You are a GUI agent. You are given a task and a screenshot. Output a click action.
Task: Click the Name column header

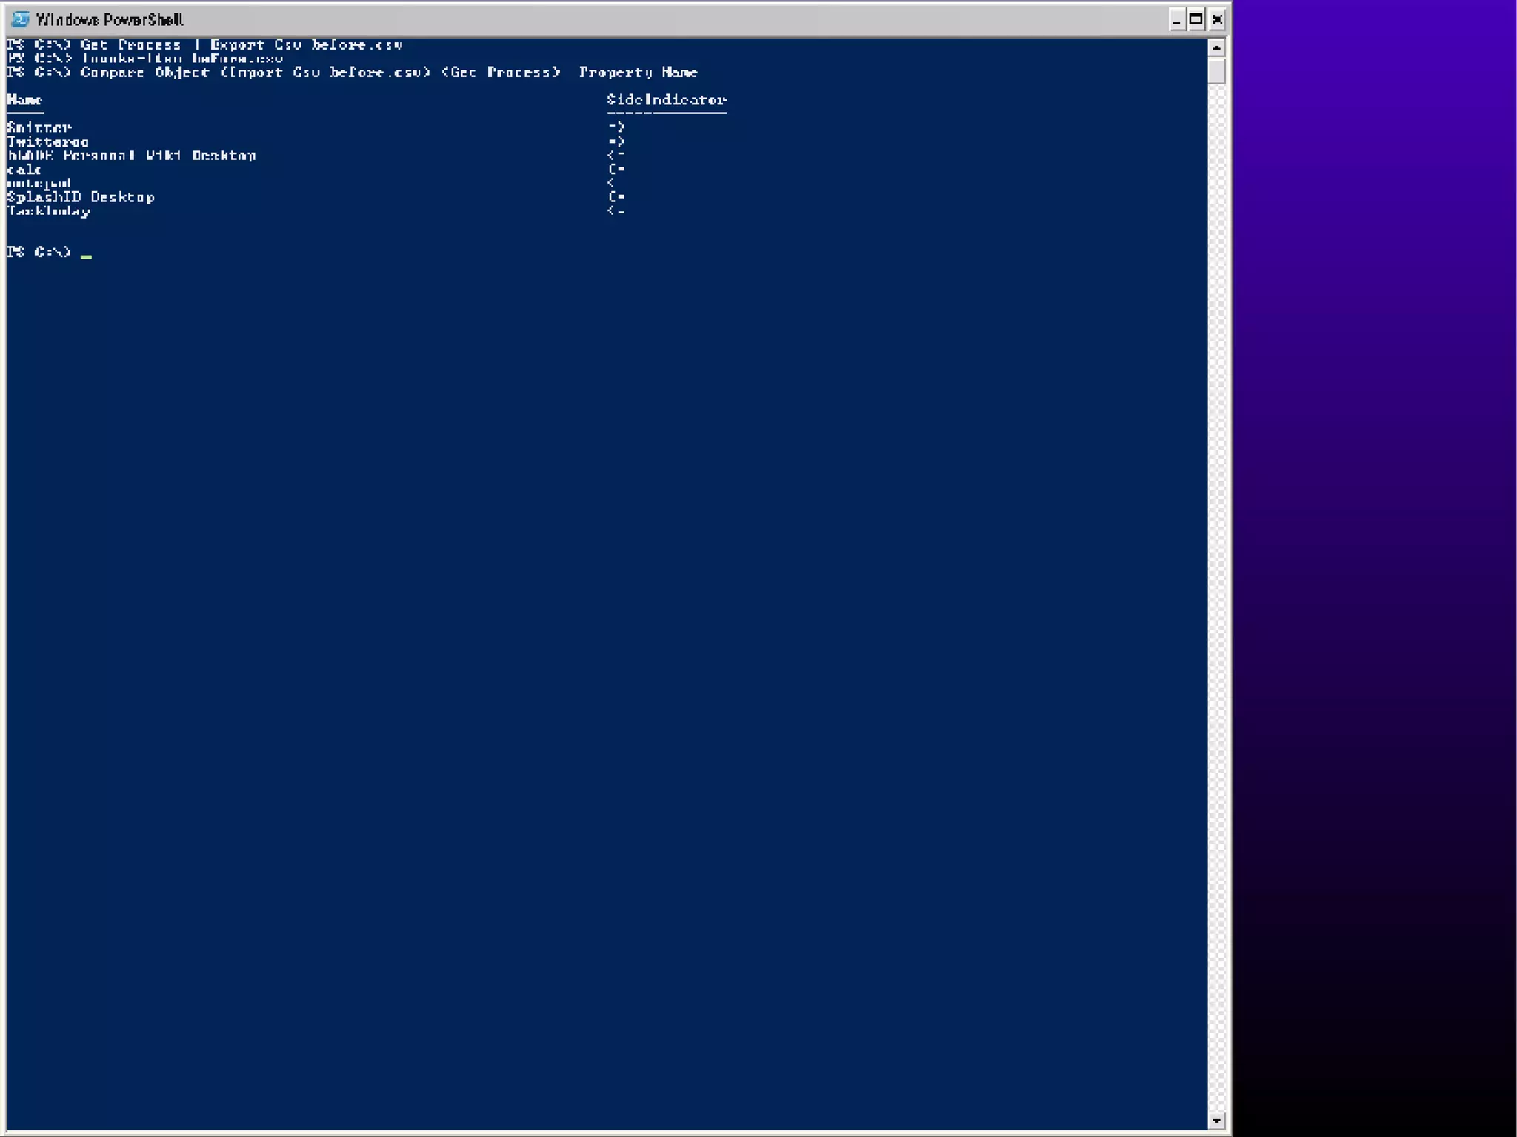coord(24,100)
